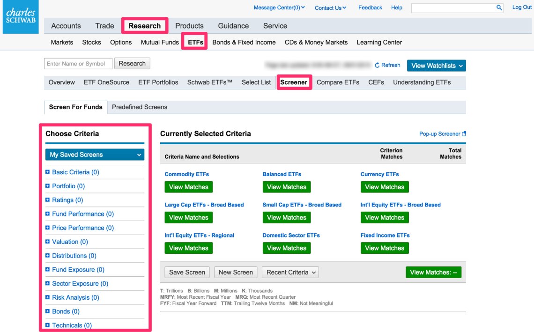Screen dimensions: 534x332
Task: View matches for Balanced ETFs
Action: [x=287, y=187]
